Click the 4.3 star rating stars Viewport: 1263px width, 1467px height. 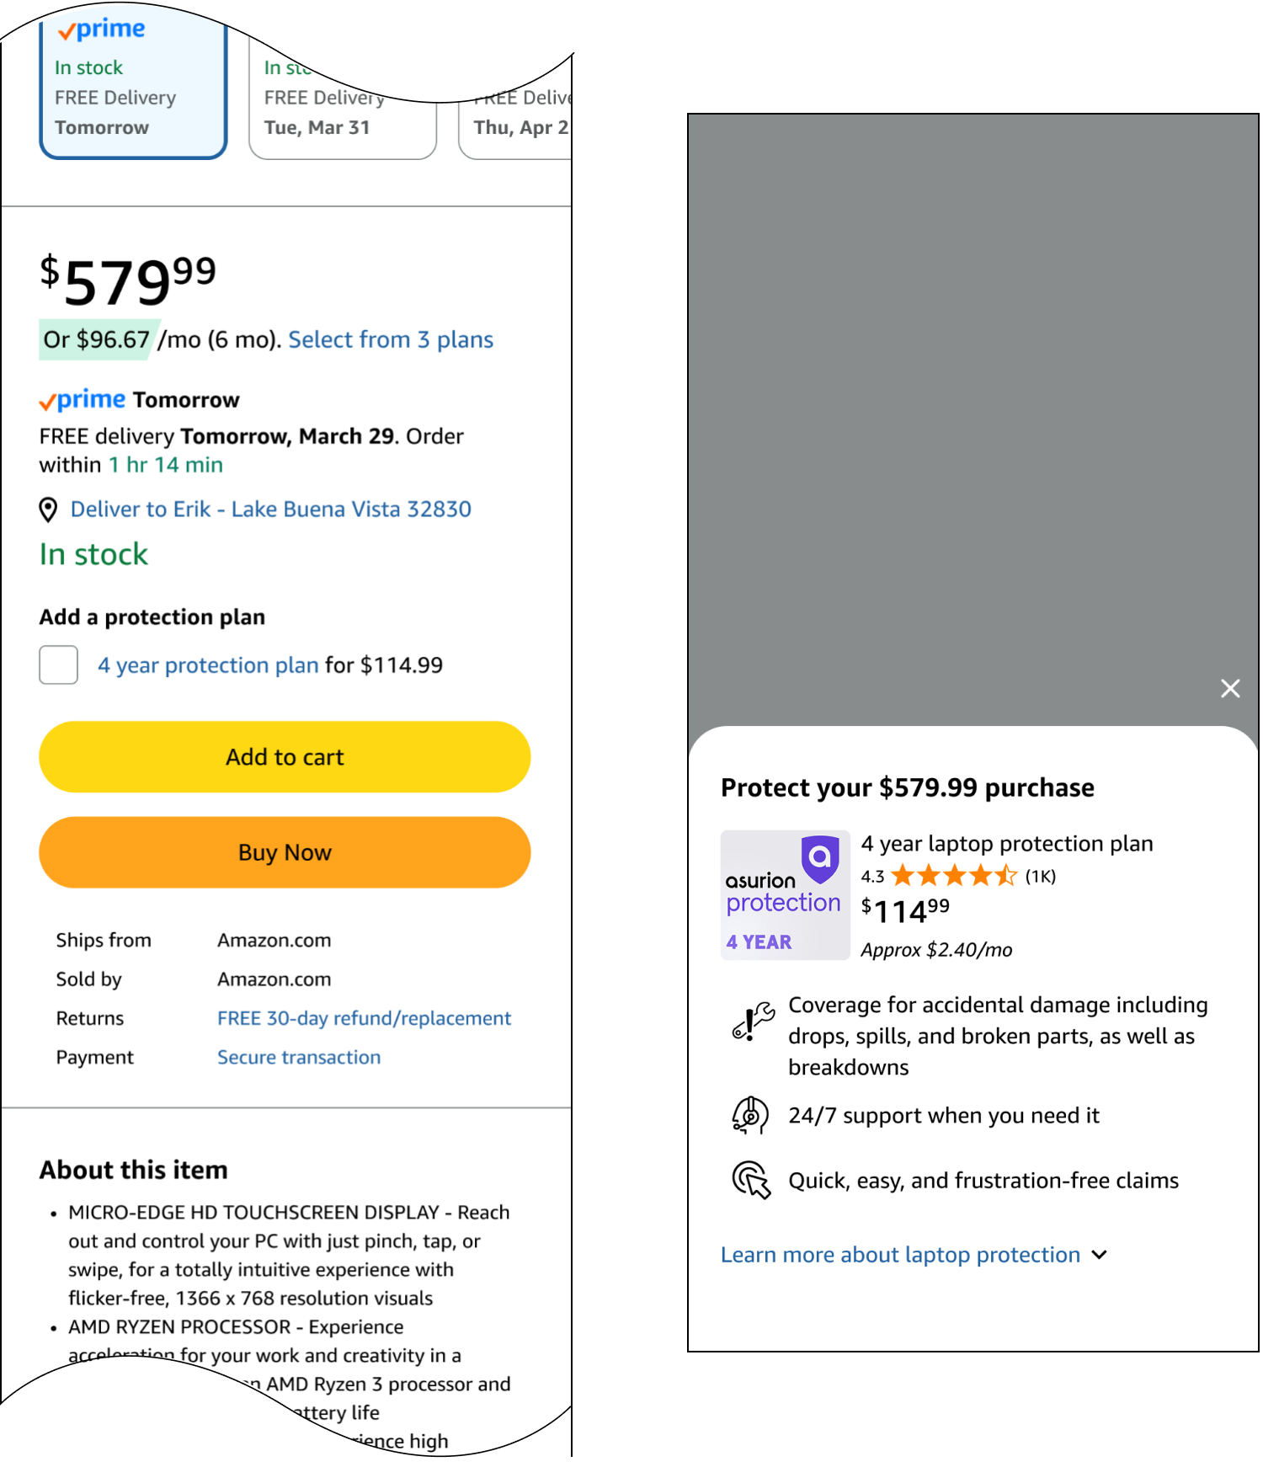pyautogui.click(x=954, y=876)
